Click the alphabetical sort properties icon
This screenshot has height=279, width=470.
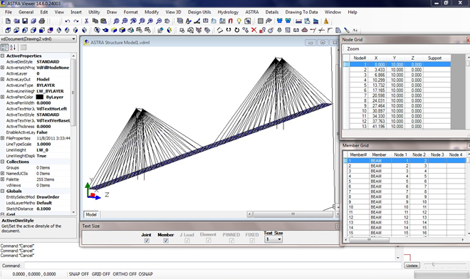(13, 48)
